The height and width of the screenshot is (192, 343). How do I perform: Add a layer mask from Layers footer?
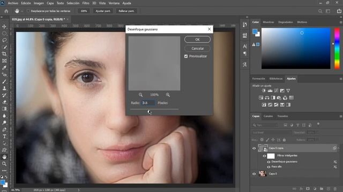(308, 189)
